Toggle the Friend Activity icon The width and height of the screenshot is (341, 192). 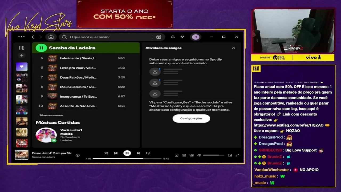pos(182,37)
